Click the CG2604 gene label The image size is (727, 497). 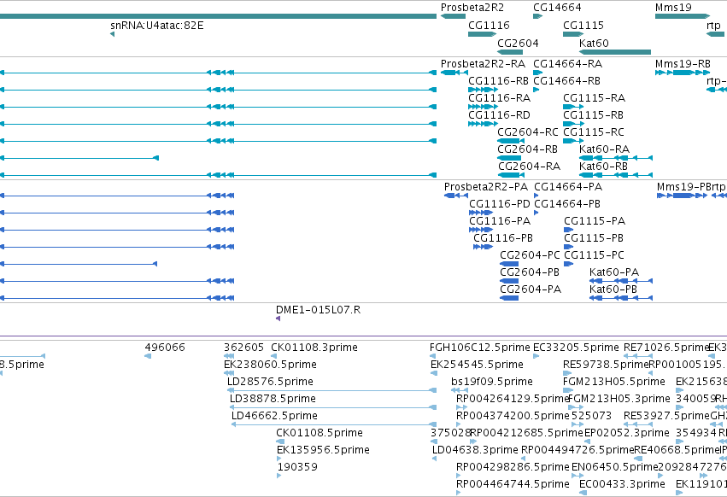tap(518, 44)
